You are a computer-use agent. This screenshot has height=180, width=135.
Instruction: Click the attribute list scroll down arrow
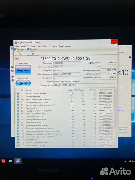[x=115, y=145]
